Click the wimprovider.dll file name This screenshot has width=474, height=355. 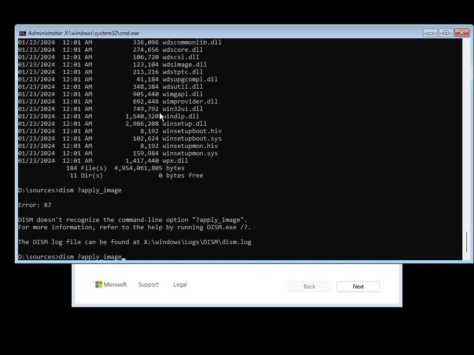(190, 101)
